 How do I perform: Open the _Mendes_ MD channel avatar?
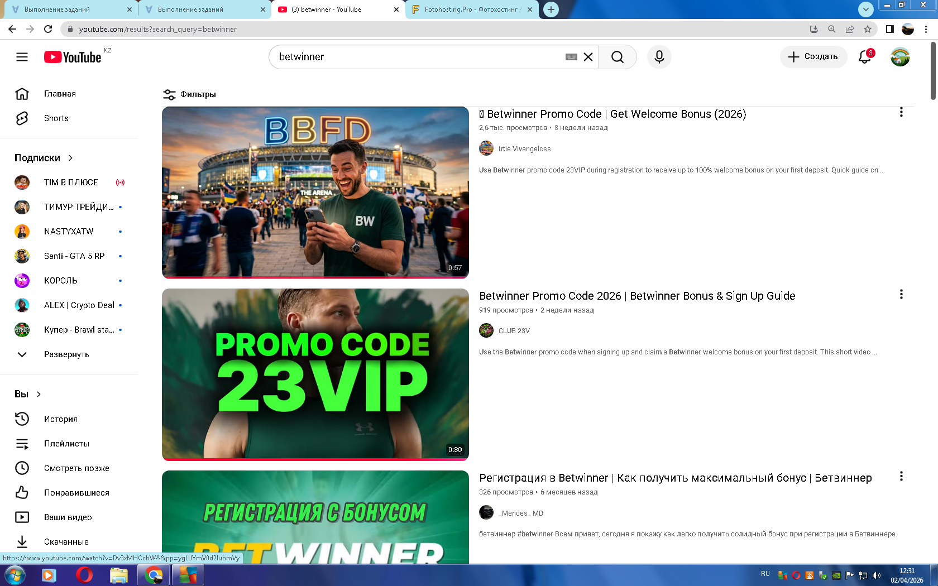coord(486,512)
